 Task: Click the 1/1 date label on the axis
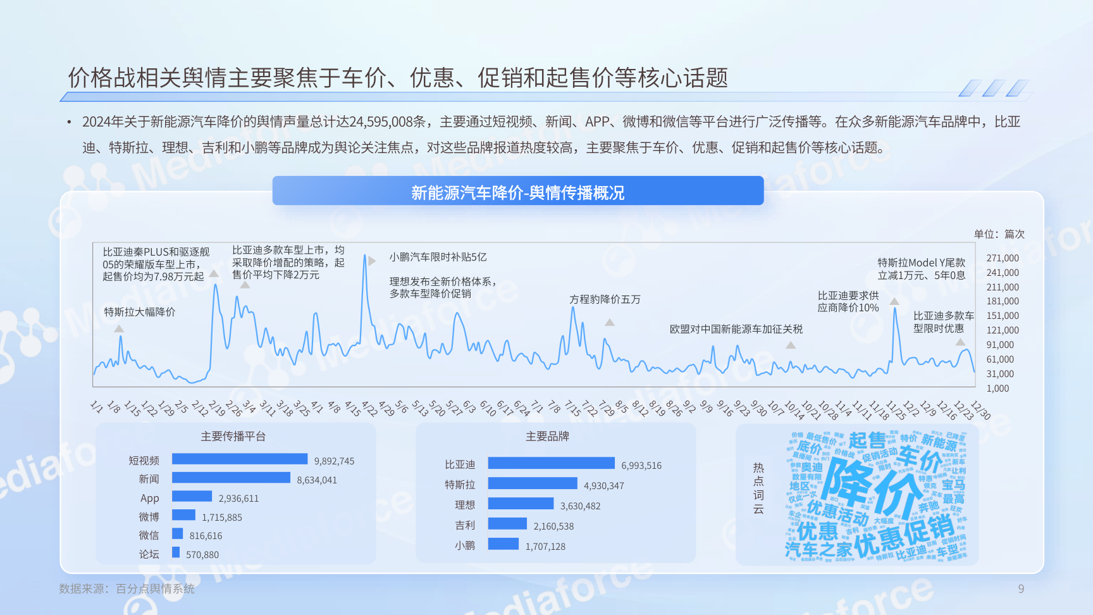pyautogui.click(x=97, y=406)
